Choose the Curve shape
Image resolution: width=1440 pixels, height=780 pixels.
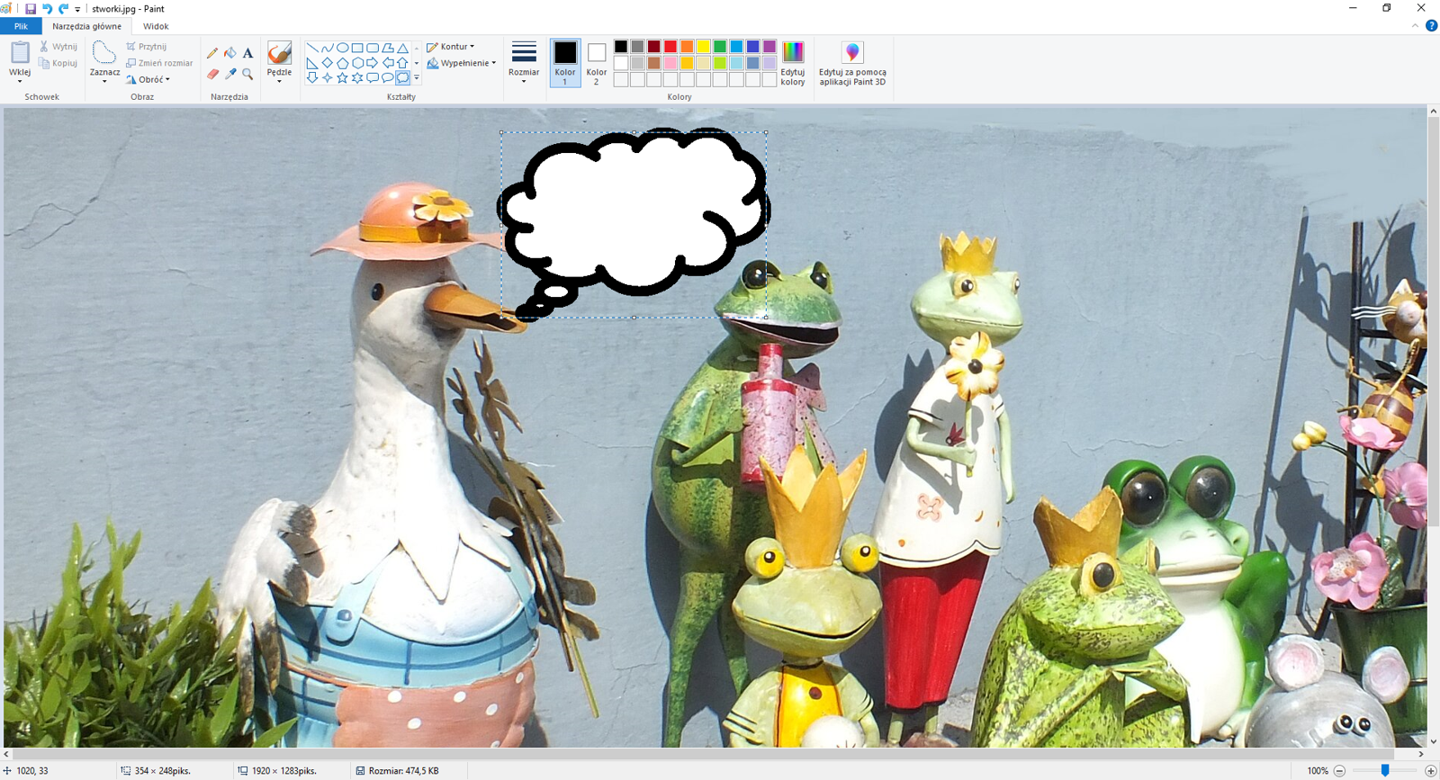[328, 48]
